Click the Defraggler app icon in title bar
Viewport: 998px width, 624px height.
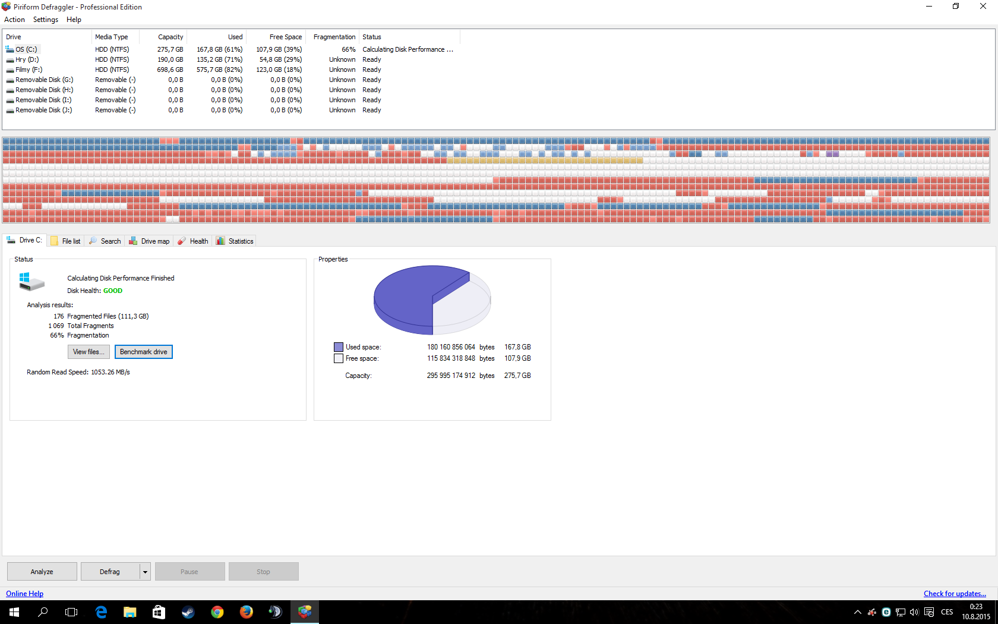(7, 7)
